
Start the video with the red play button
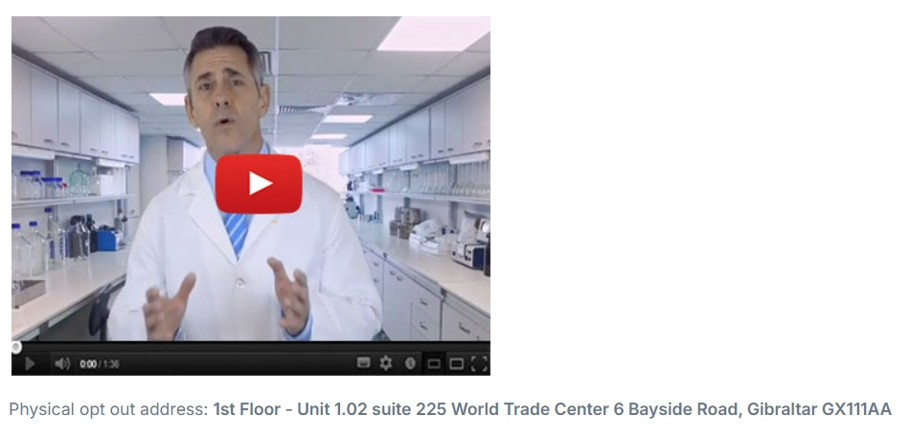[x=259, y=184]
